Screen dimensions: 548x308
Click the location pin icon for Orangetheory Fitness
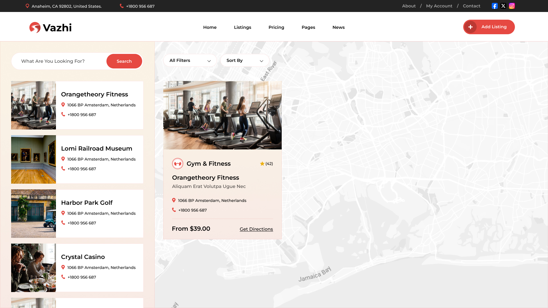pos(64,105)
